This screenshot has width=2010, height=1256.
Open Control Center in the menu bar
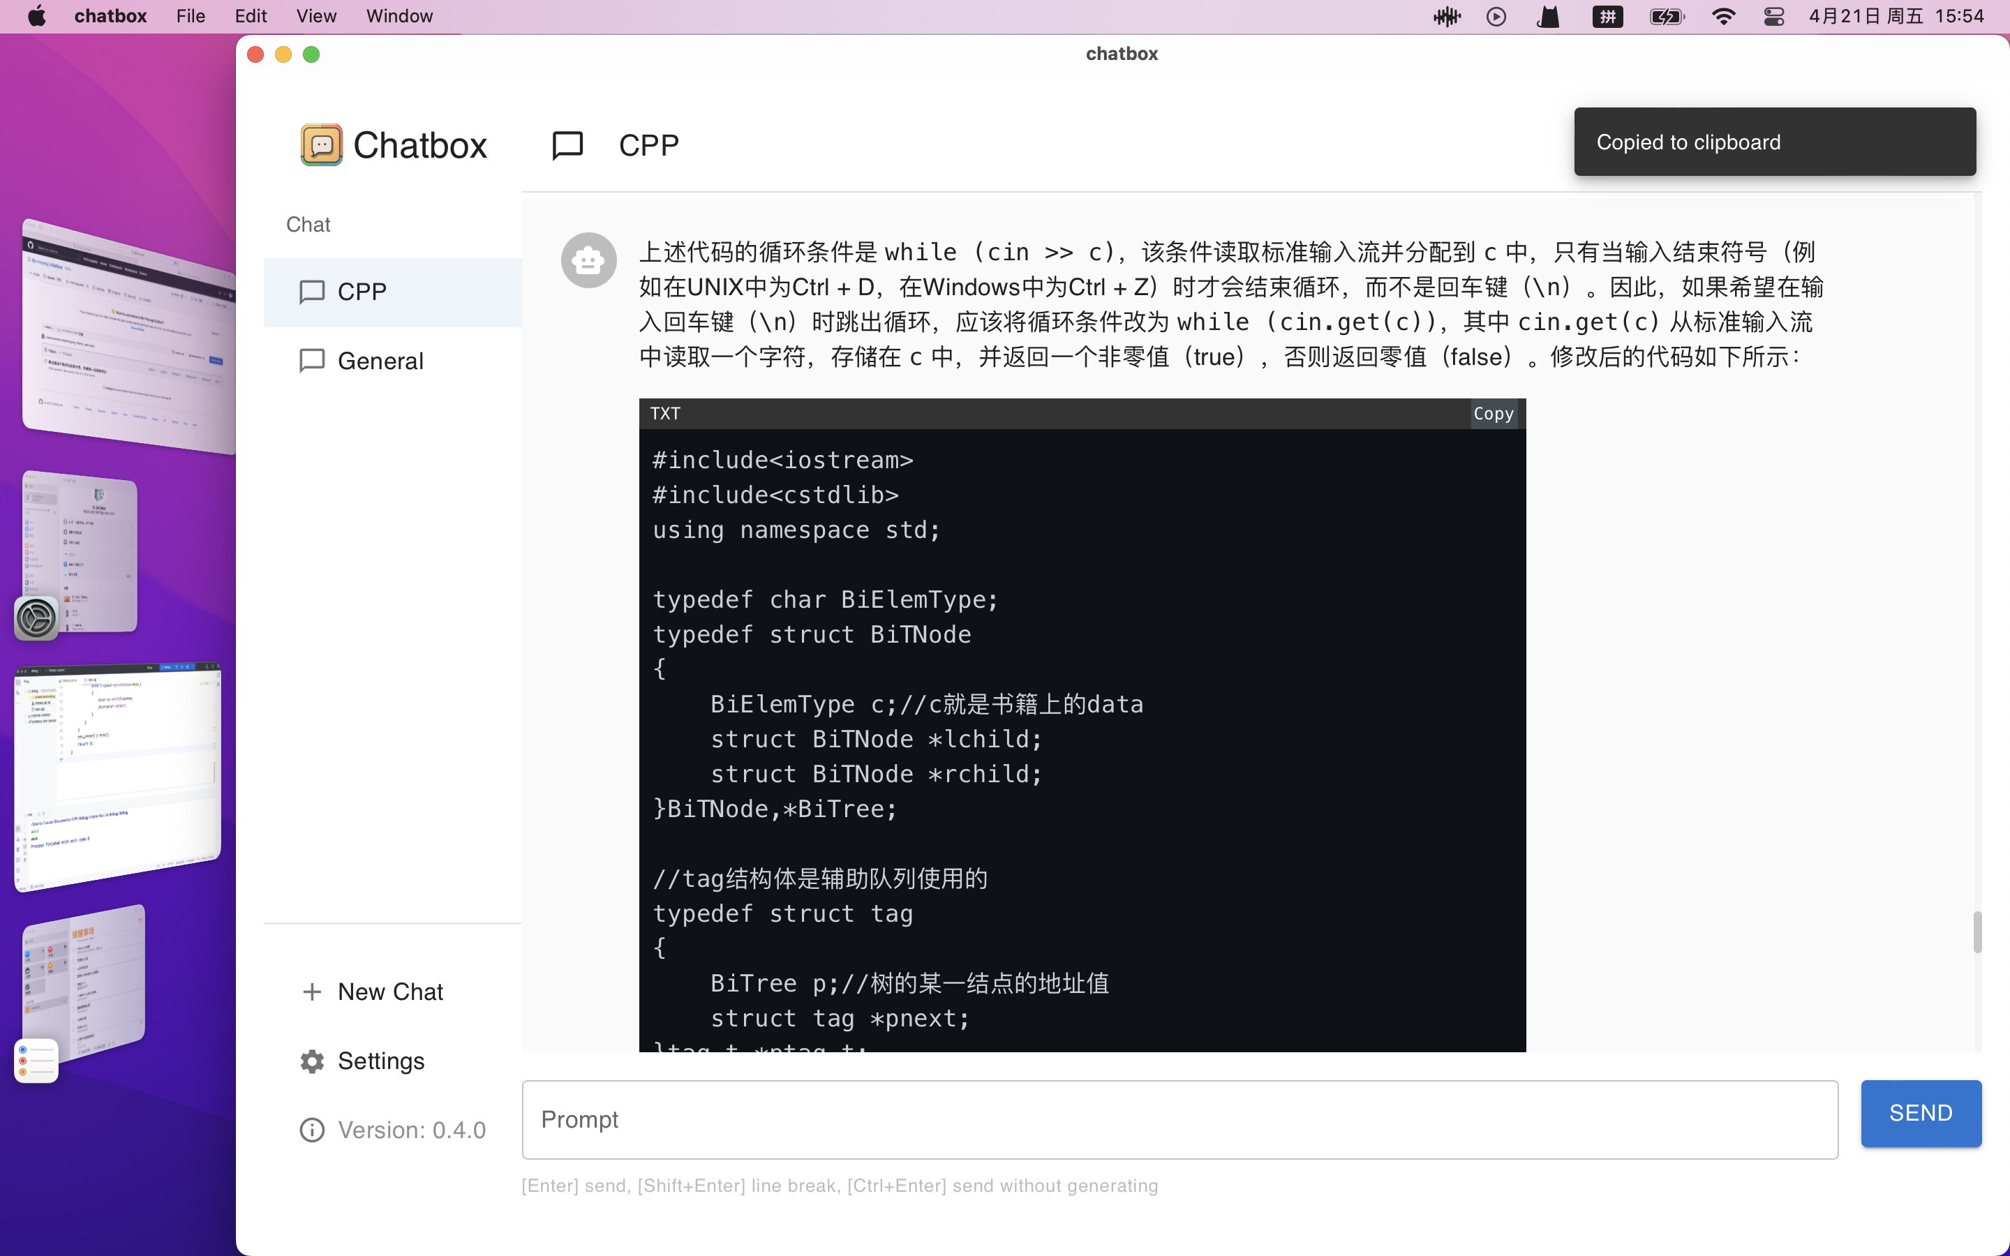(1773, 16)
